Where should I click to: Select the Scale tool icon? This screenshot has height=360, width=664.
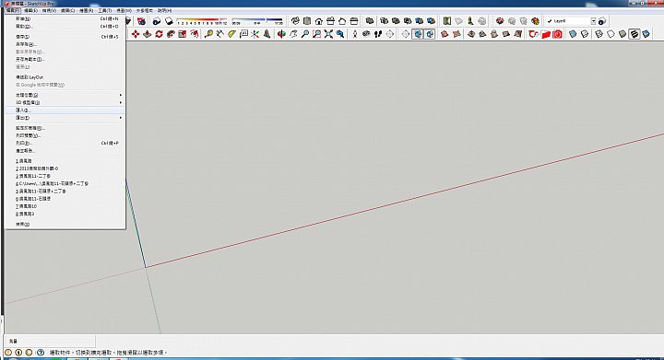coord(183,34)
